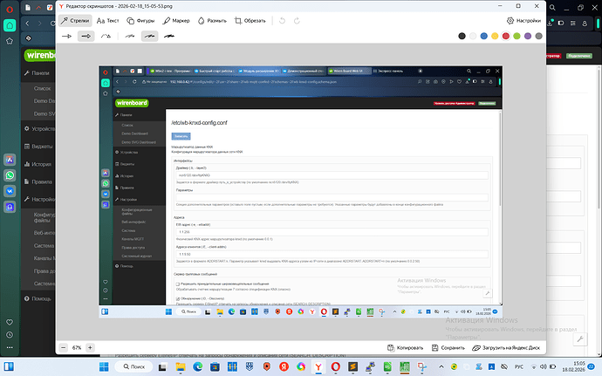The width and height of the screenshot is (602, 376).
Task: Select the red color swatch
Action: coord(506,36)
